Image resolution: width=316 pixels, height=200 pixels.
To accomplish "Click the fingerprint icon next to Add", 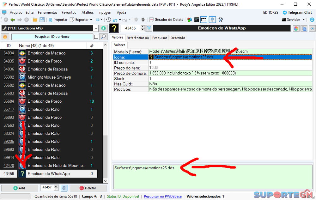I will click(64, 188).
